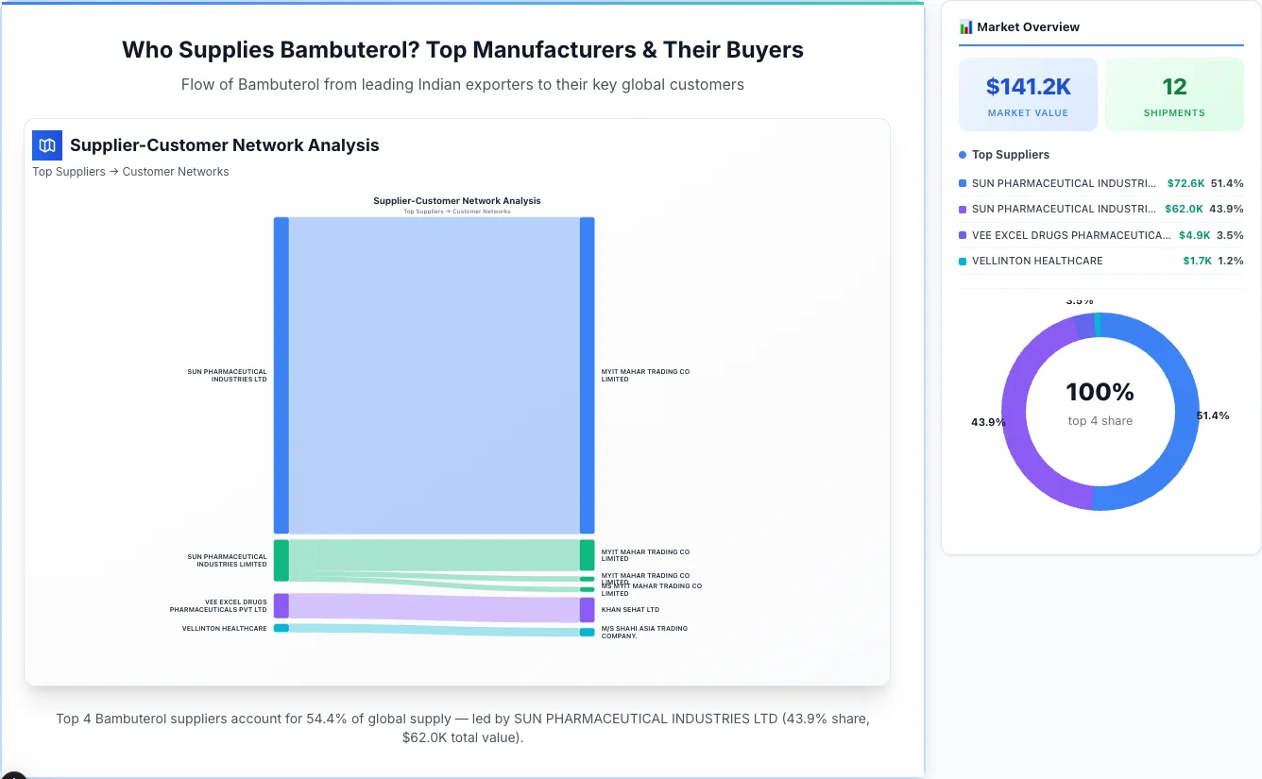
Task: Click the purple square marker beside VEE EXCEL DRUGS
Action: [x=963, y=235]
